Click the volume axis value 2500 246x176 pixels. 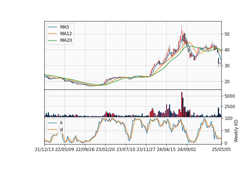[230, 107]
